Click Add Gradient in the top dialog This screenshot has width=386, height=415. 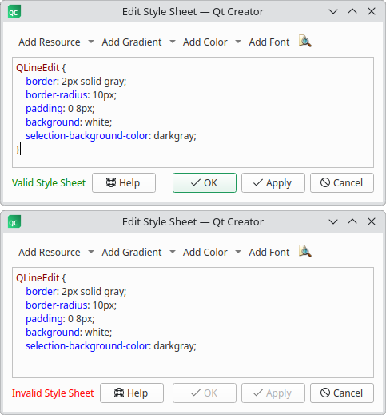pyautogui.click(x=132, y=42)
